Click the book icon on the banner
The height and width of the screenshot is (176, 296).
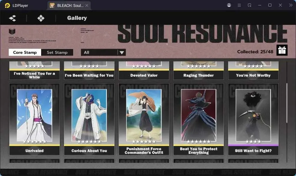tap(12, 31)
